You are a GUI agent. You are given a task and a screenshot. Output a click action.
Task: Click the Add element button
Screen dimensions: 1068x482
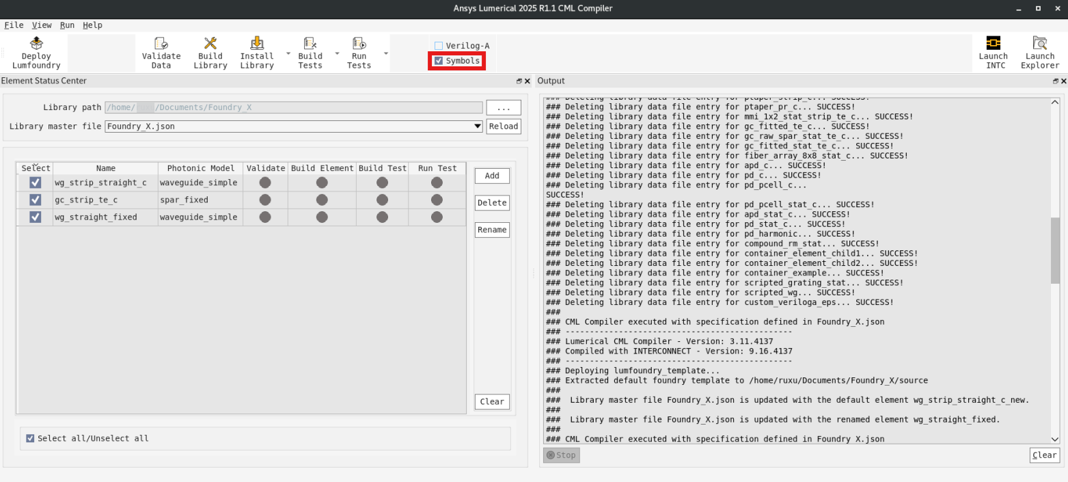tap(492, 176)
